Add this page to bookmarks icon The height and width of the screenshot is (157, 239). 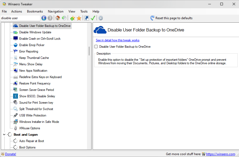(x=73, y=18)
